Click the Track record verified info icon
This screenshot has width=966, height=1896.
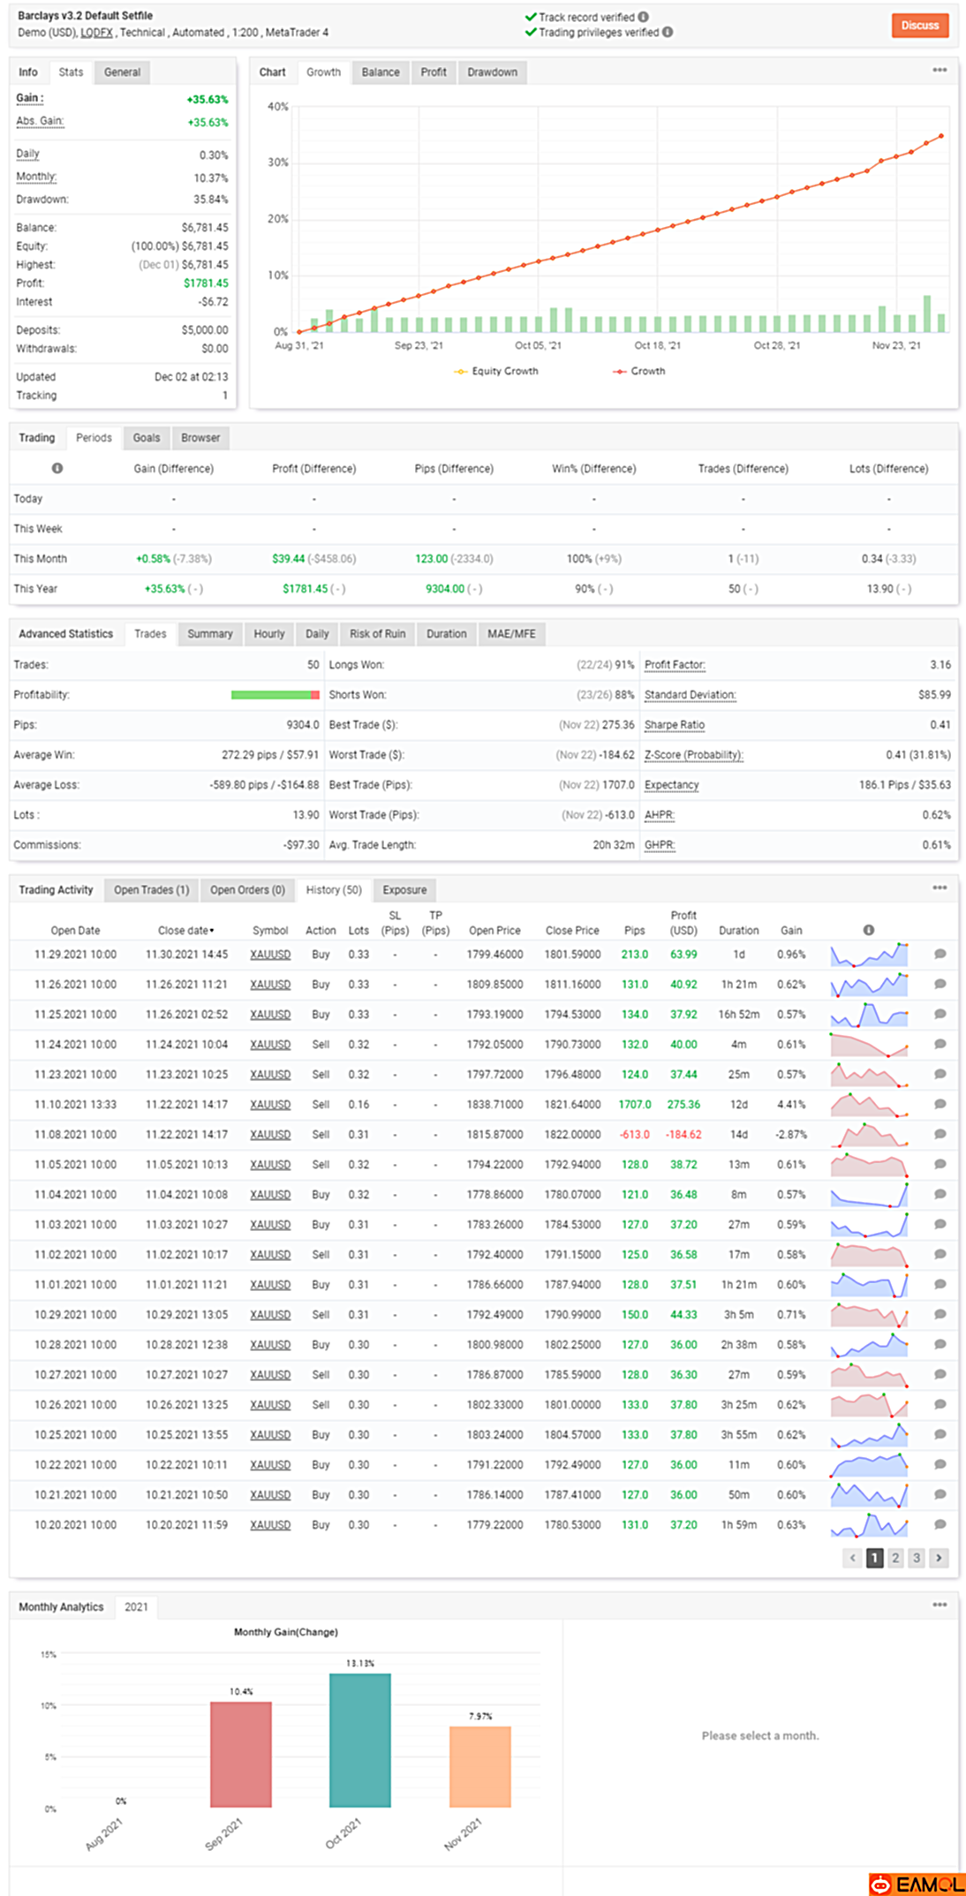coord(643,17)
